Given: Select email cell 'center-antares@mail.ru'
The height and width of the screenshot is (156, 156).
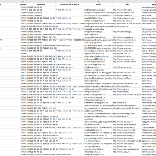Looking at the screenshot, I should click(98, 21).
